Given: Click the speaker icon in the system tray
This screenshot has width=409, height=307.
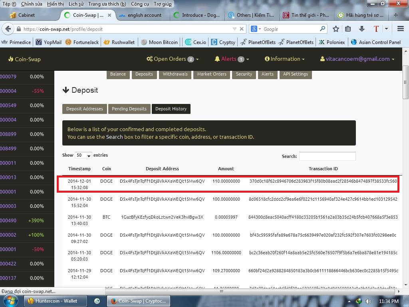Looking at the screenshot, I should coord(368,301).
